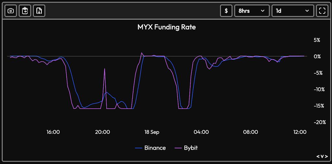Screen dimensions: 332x164
Task: Click the blue Binance legend line swatch
Action: [139, 148]
